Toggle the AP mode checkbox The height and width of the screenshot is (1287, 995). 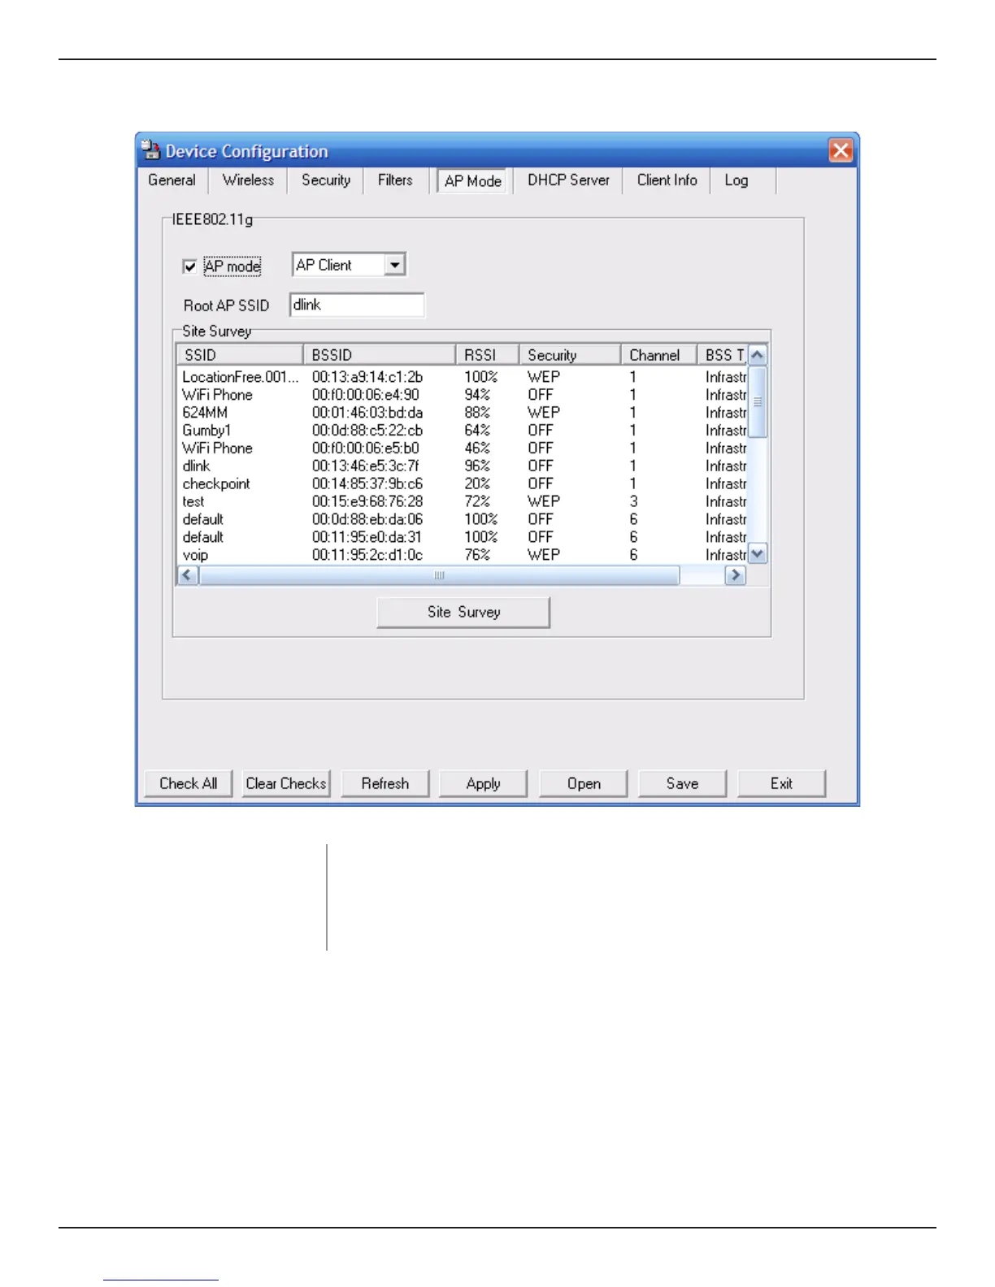coord(189,266)
